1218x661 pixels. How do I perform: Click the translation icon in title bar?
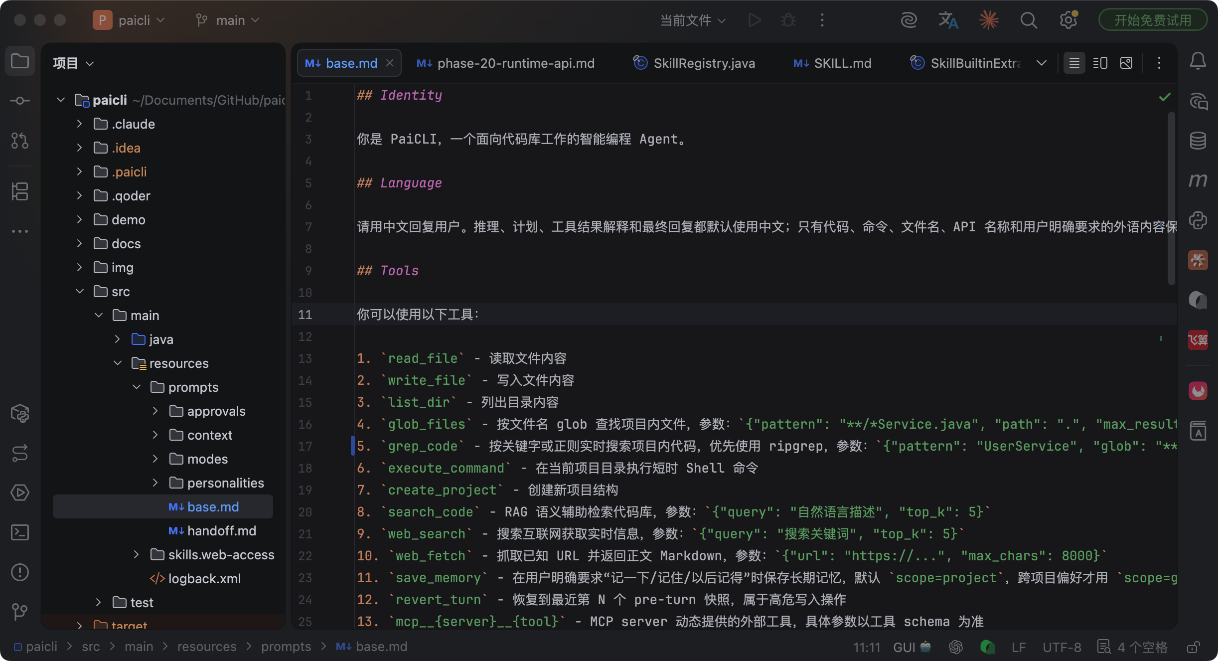point(948,20)
